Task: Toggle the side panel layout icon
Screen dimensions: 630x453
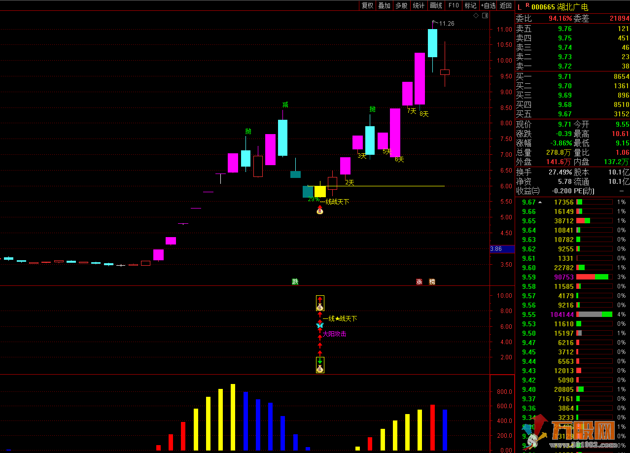Action: point(485,16)
